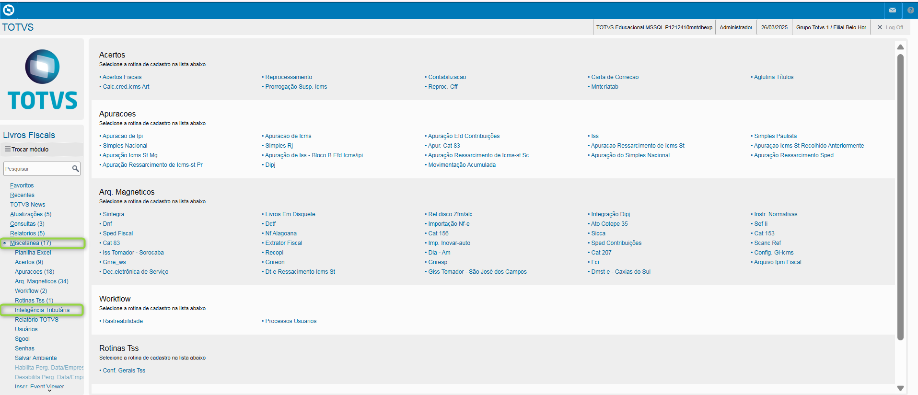The width and height of the screenshot is (918, 395).
Task: Select Planilha Excel in sidebar
Action: (x=33, y=253)
